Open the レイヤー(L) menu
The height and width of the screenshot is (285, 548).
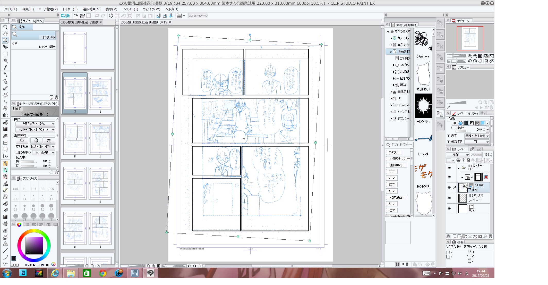click(70, 9)
